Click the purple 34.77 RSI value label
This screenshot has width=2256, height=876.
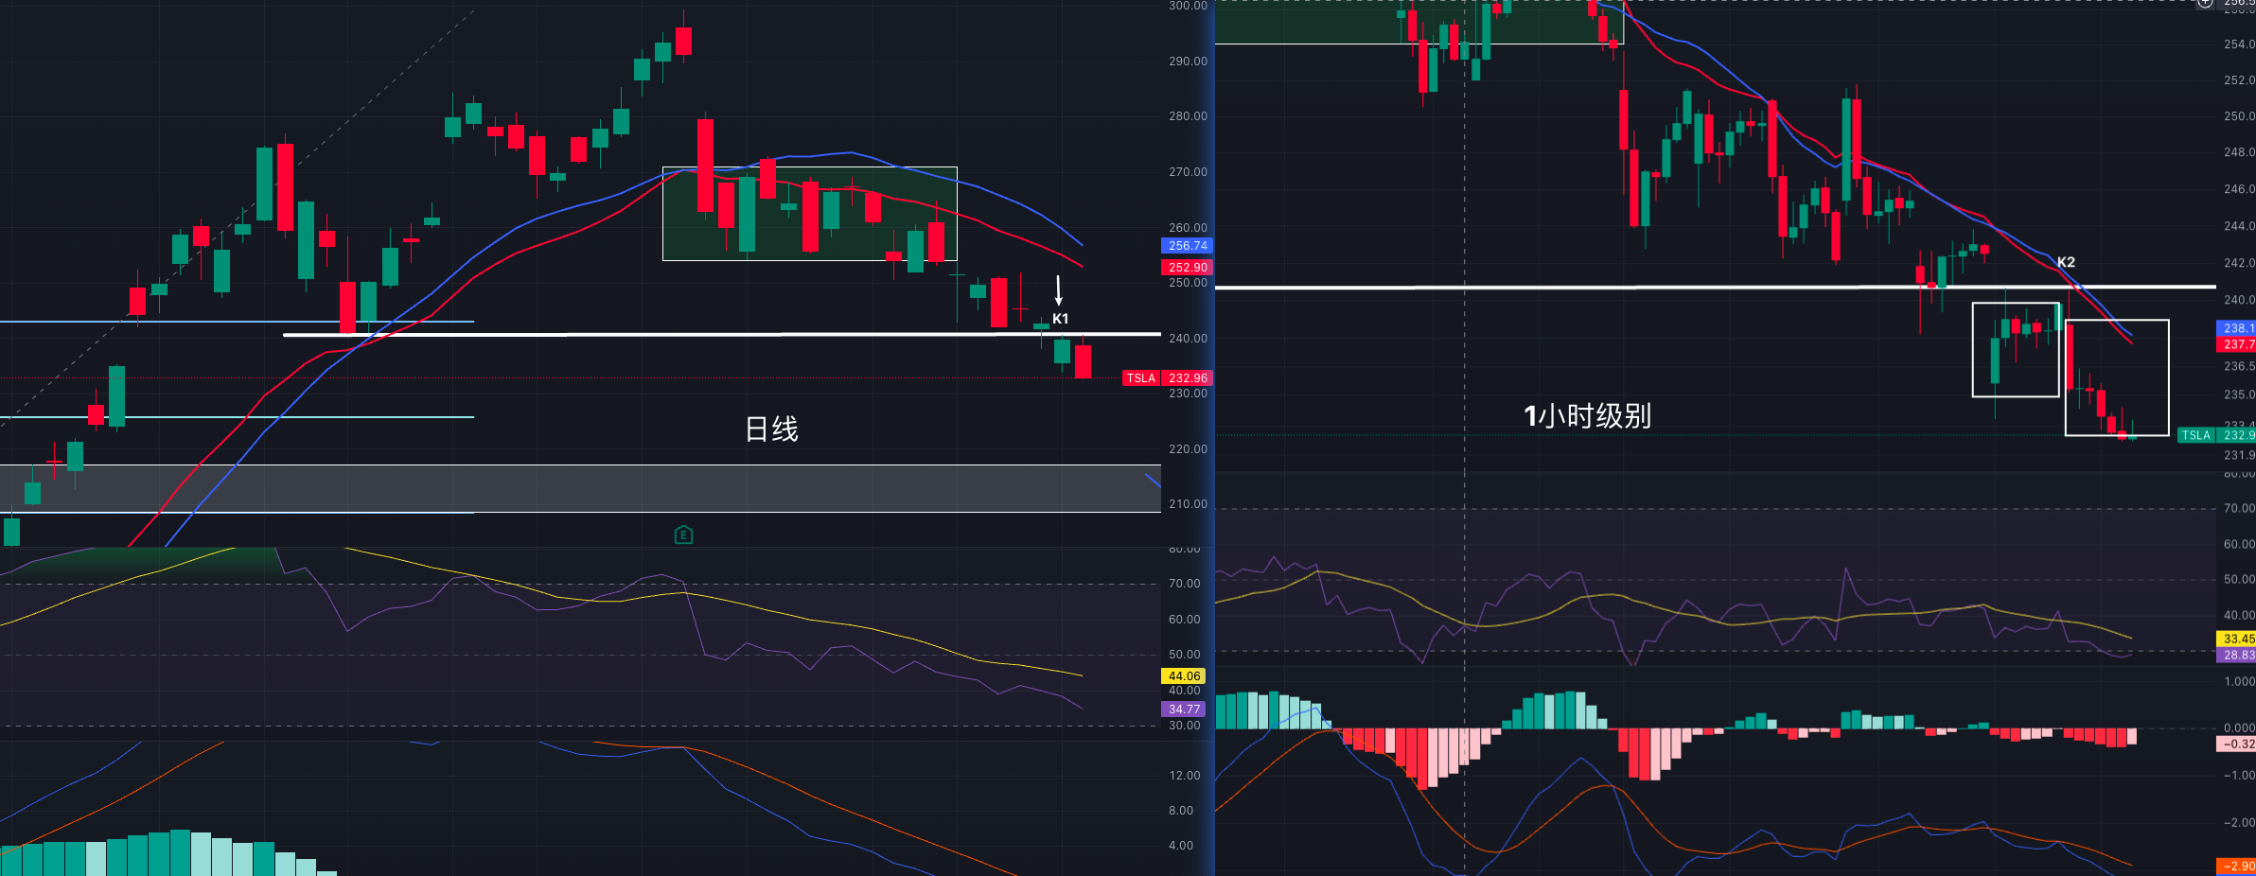click(x=1183, y=710)
